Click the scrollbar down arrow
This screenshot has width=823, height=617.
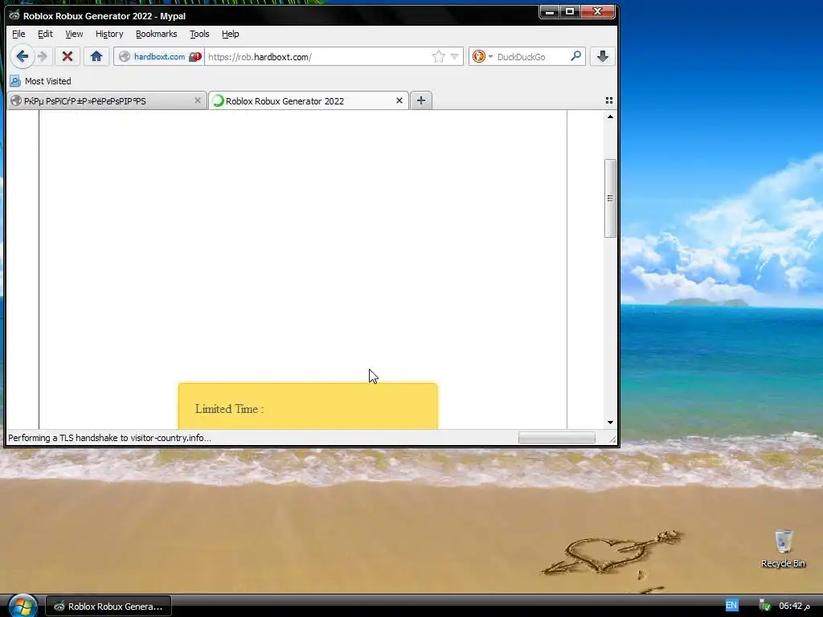click(x=610, y=423)
